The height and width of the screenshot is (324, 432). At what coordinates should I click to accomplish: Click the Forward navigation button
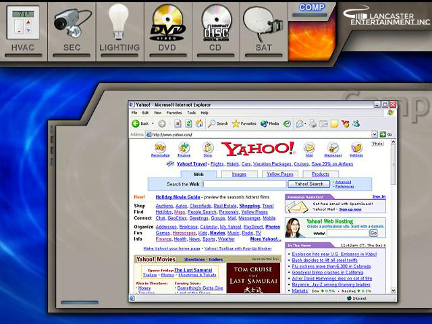tap(162, 124)
